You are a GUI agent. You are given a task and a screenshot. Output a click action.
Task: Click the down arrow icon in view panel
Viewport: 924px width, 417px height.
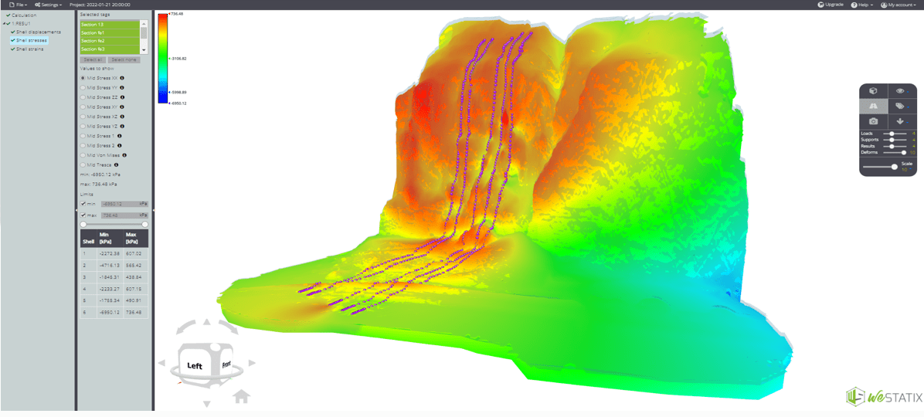tap(900, 120)
